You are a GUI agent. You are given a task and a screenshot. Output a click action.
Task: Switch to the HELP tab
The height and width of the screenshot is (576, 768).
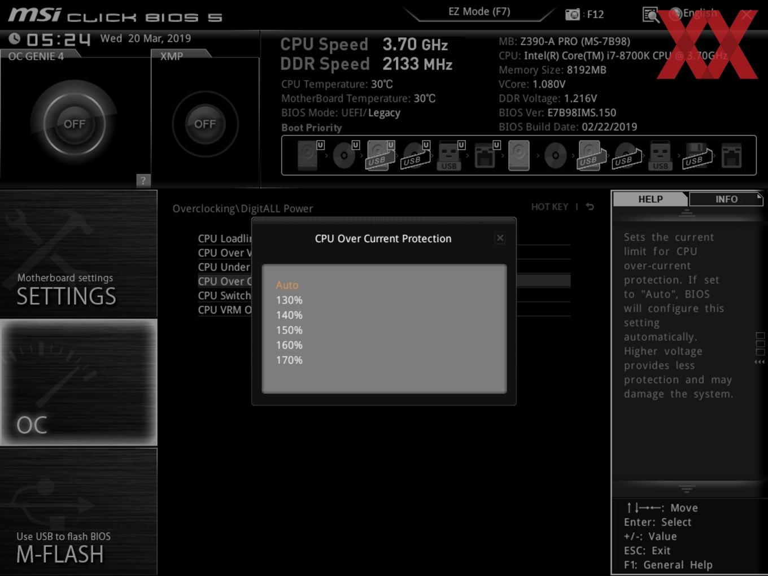point(651,199)
